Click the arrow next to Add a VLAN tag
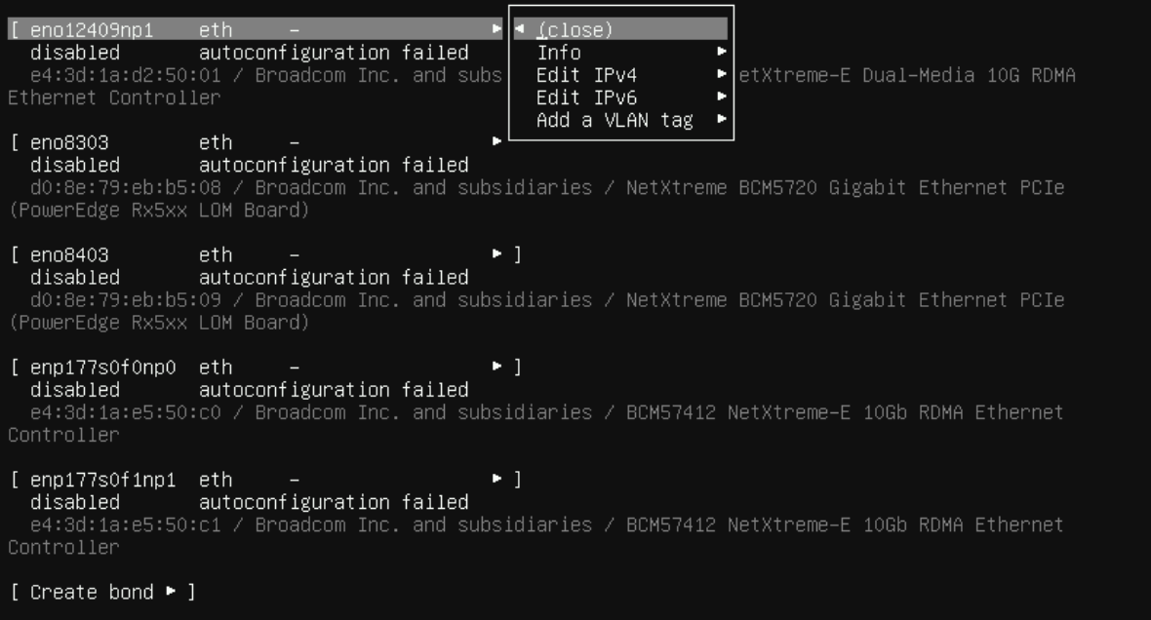The image size is (1151, 620). (722, 120)
